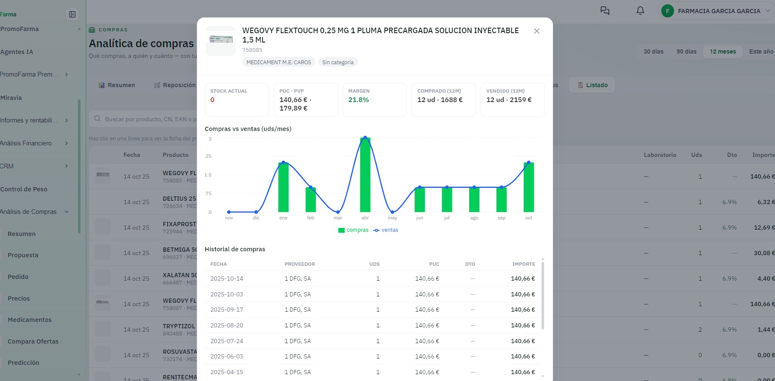Screen dimensions: 775x381
Task: Expand the Análisis Financiero submenu
Action: (x=66, y=143)
